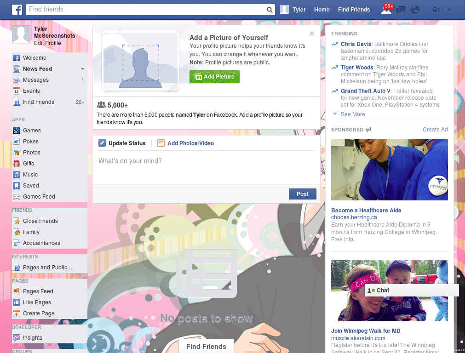The height and width of the screenshot is (353, 471).
Task: Click the Find Friends sidebar icon
Action: (x=17, y=102)
